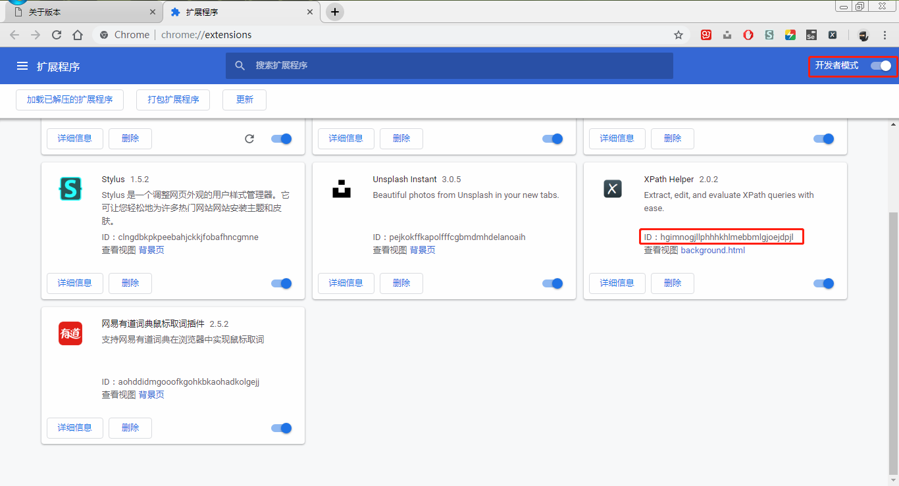899x486 pixels.
Task: Click the Chrome site info icon
Action: tap(104, 35)
